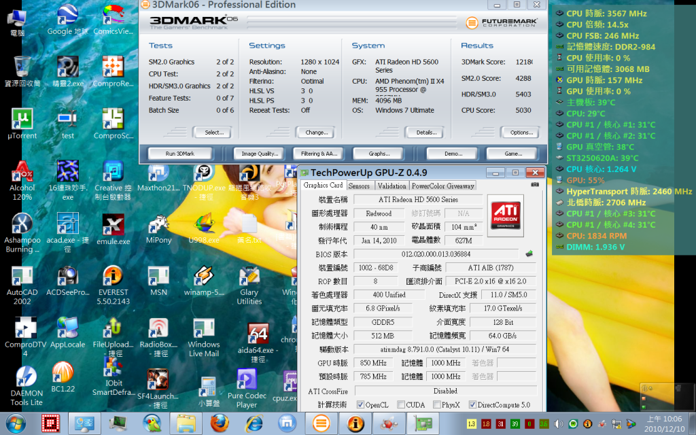Toggle the OpenCL checkbox in GPU-Z

(360, 404)
